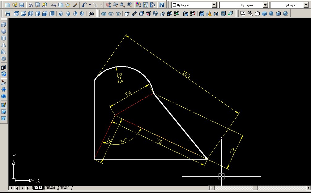Create a Cone solid
Viewport: 311px width, 193px height.
[4, 45]
